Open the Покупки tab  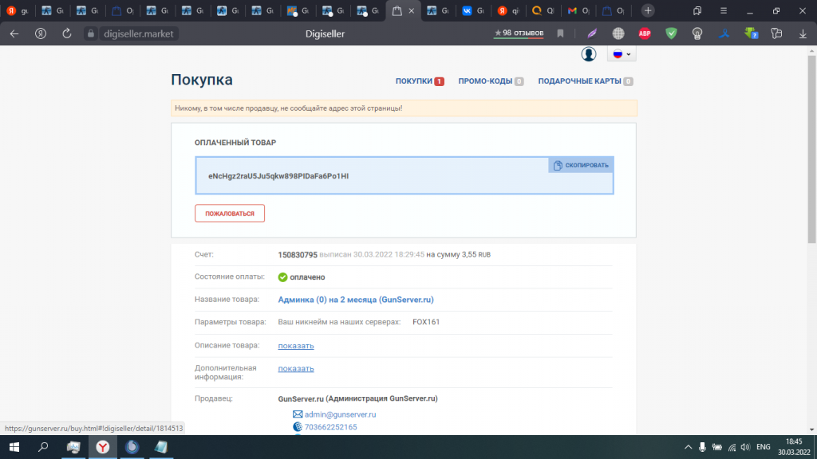tap(414, 81)
